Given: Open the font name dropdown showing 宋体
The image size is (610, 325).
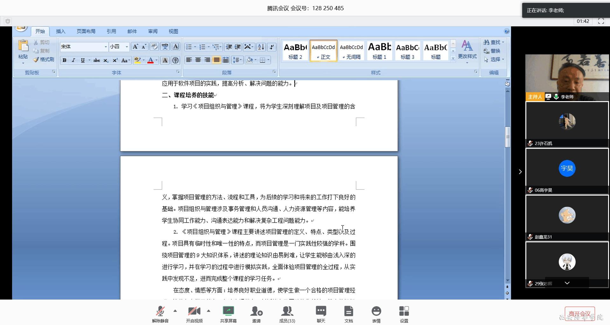Looking at the screenshot, I should [x=106, y=47].
